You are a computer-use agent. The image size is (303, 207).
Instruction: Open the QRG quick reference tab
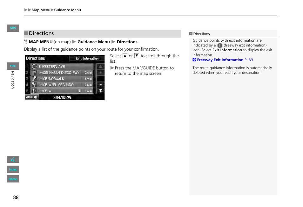coord(13,28)
